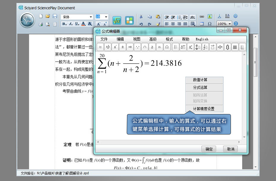The image size is (276, 181).
Task: Cancel with the 取消 button
Action: (230, 149)
